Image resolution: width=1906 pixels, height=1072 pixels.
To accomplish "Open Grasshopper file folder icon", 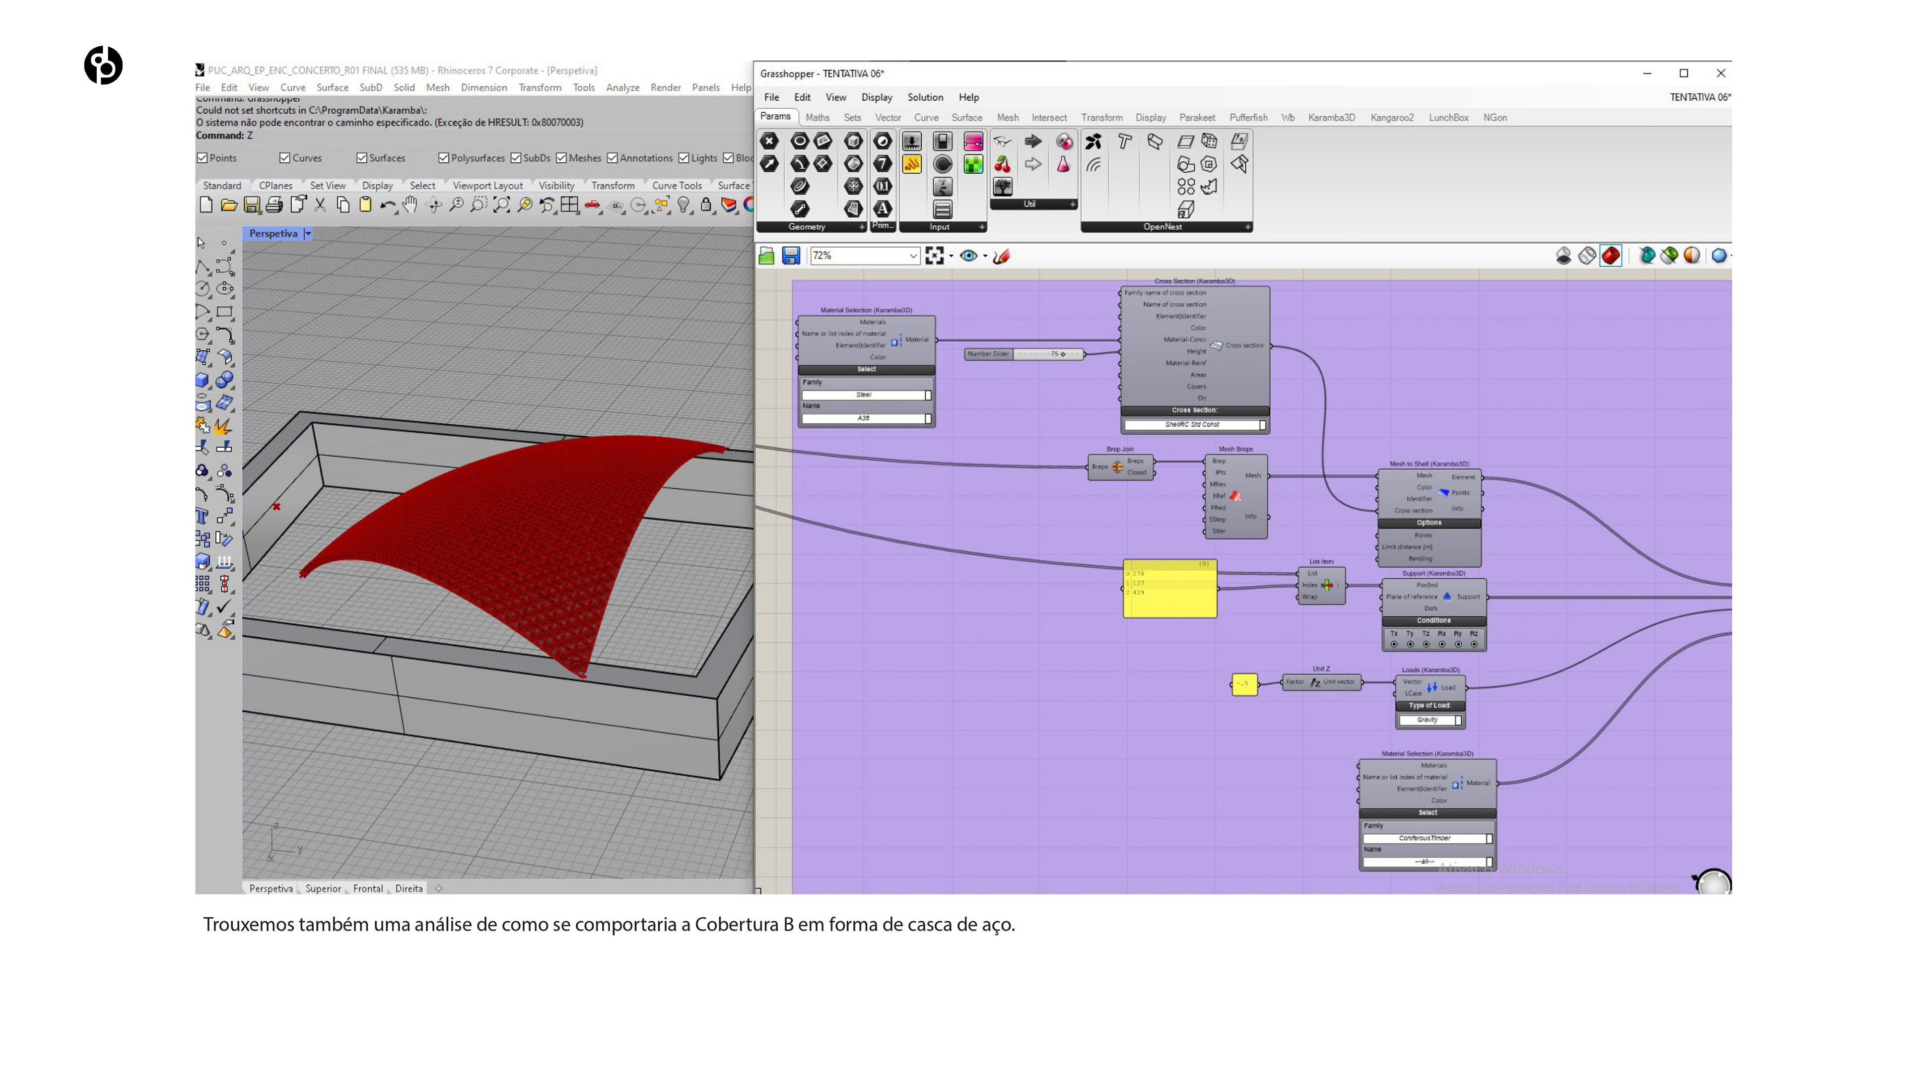I will coord(767,256).
